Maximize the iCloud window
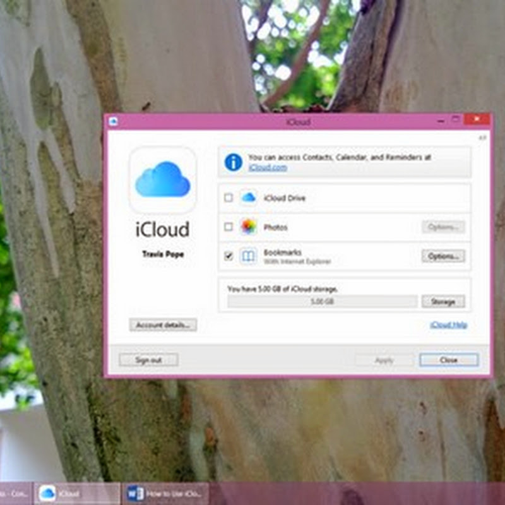This screenshot has height=505, width=505. pos(455,119)
